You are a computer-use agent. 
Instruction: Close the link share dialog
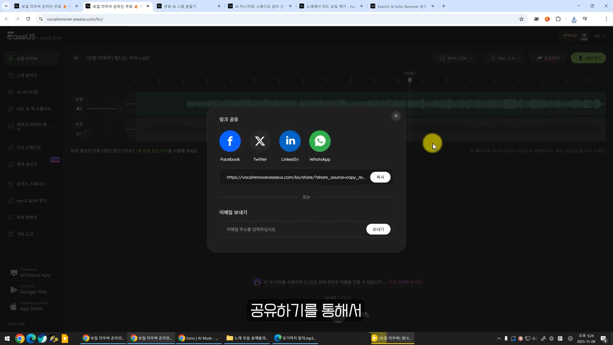[x=396, y=116]
